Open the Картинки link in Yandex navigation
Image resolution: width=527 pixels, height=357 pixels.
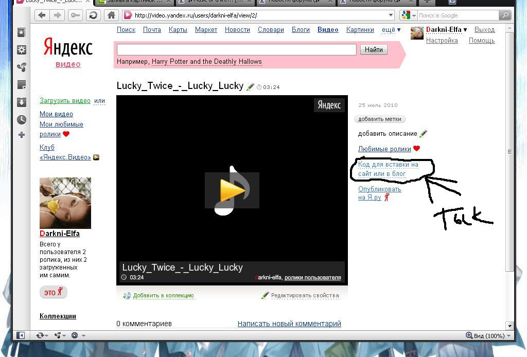pos(360,29)
